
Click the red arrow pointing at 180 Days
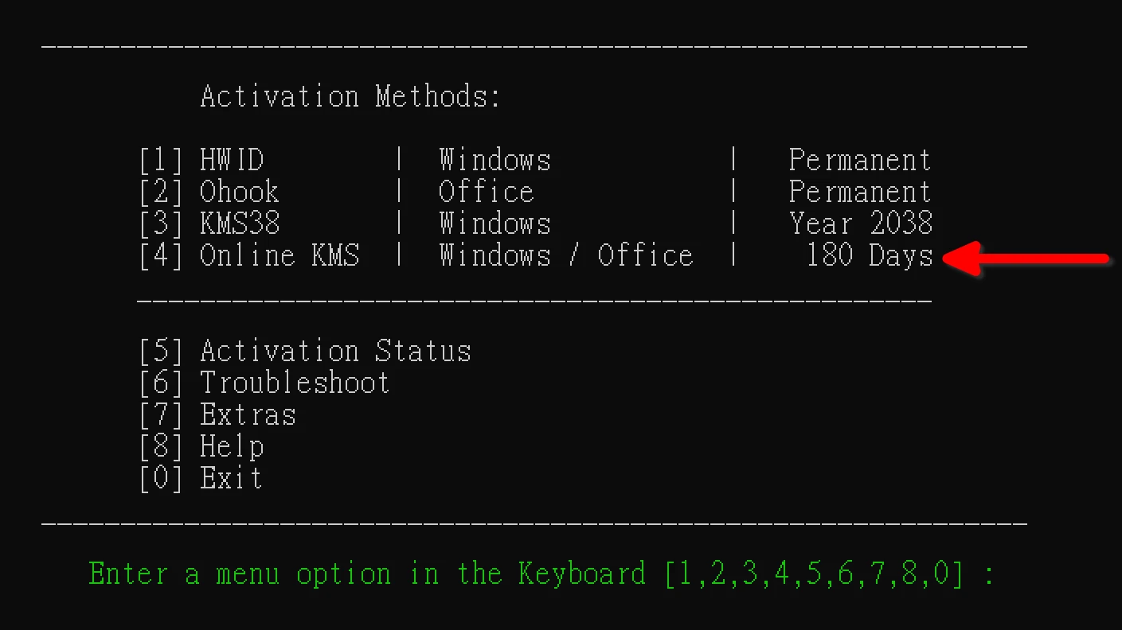1026,259
